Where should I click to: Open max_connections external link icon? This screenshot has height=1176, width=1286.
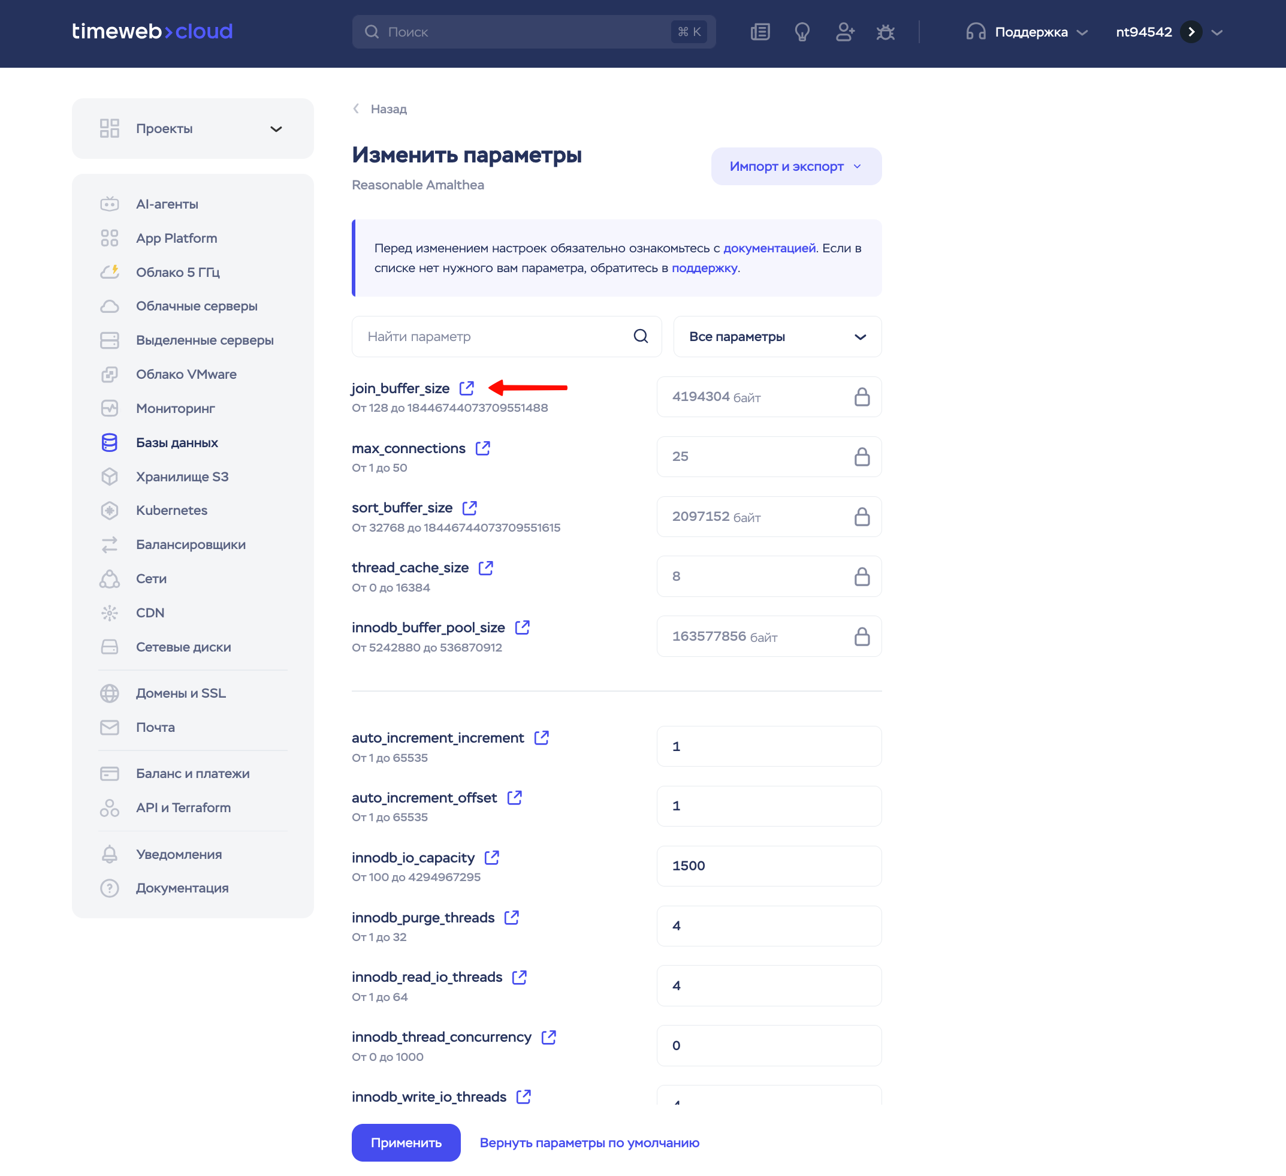pos(483,448)
